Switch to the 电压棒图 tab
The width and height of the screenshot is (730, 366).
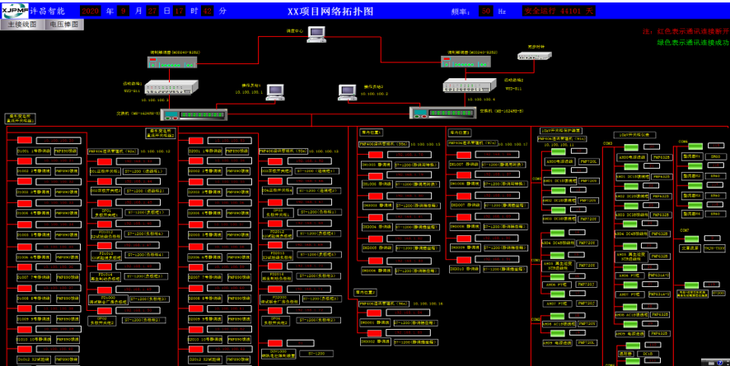pyautogui.click(x=64, y=25)
